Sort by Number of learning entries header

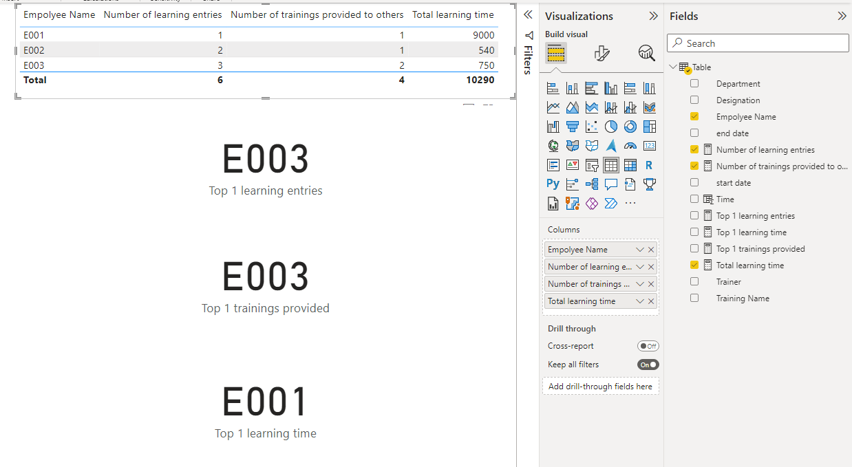point(162,14)
